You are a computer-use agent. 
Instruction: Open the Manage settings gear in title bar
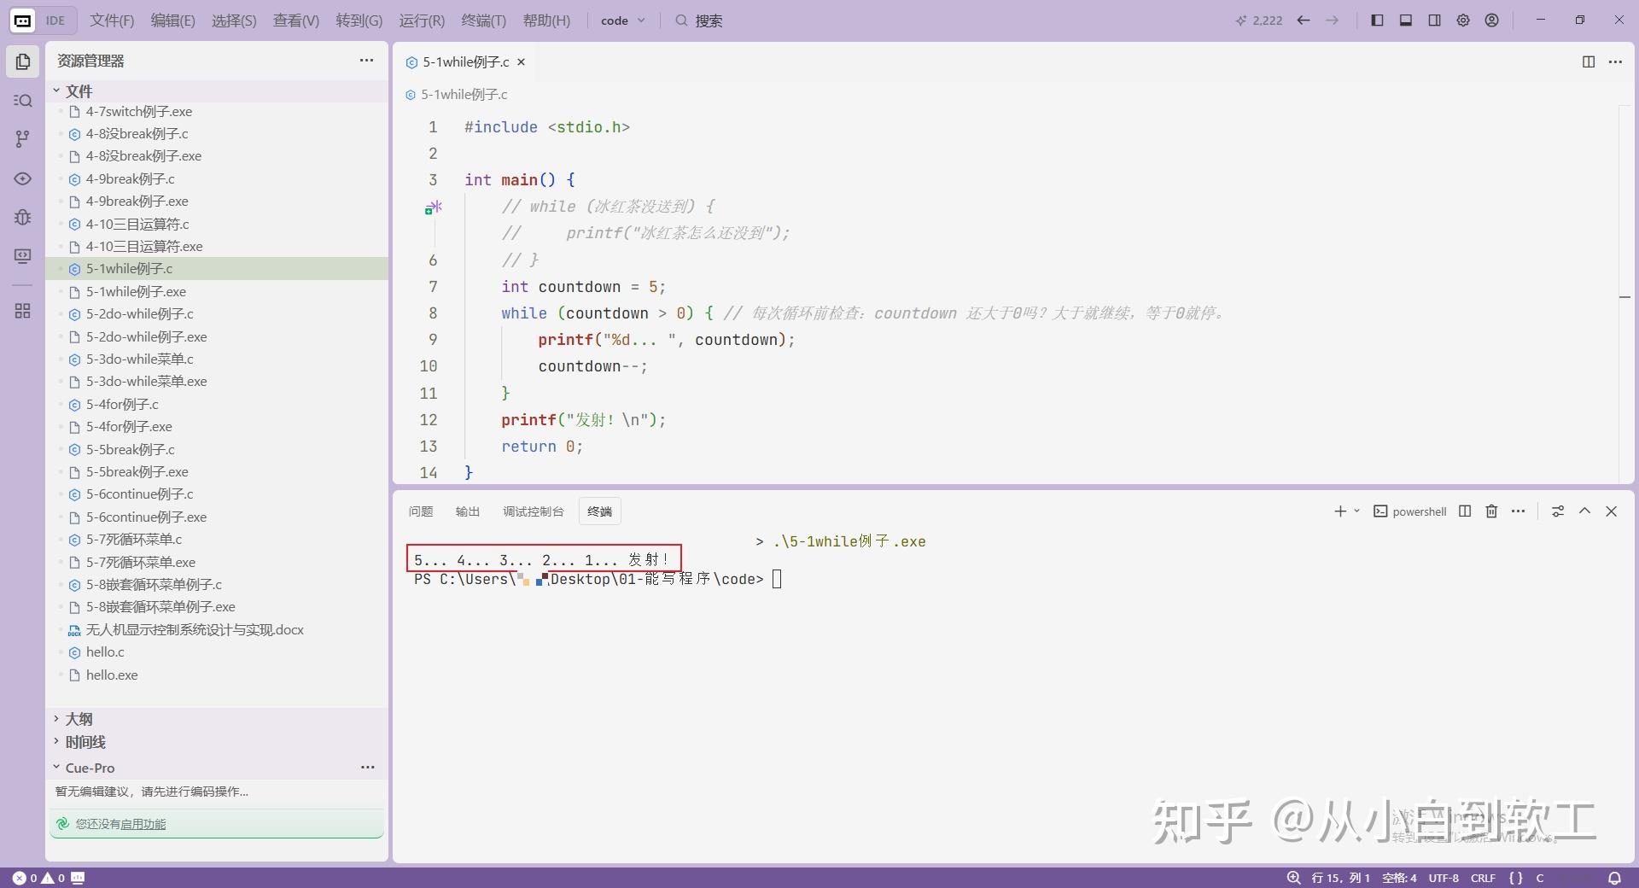pyautogui.click(x=1463, y=20)
